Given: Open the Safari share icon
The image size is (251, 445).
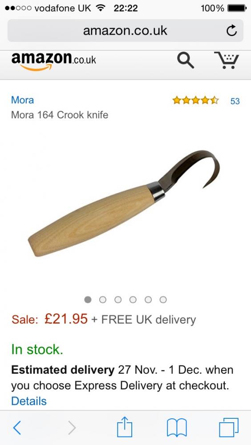Looking at the screenshot, I should click(x=125, y=427).
